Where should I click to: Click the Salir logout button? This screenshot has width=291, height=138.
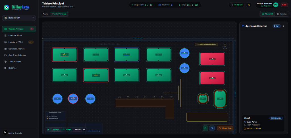284,5
